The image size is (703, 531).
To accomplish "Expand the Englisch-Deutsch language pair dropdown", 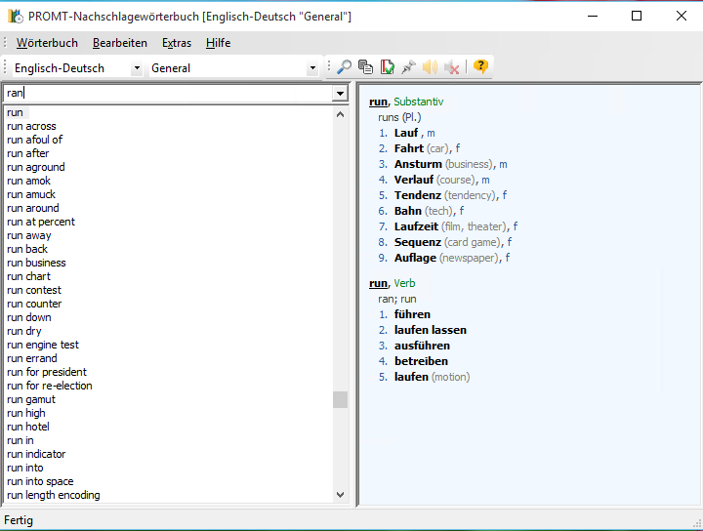I will point(136,68).
